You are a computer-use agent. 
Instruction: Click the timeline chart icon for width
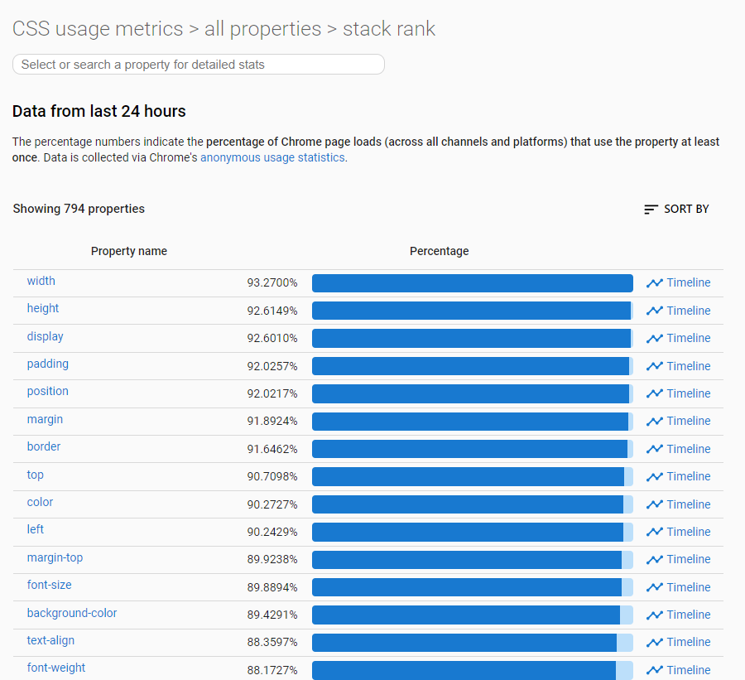(x=655, y=283)
